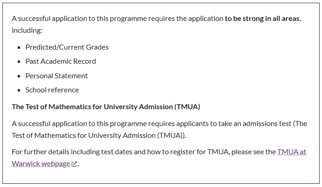Click the underlined 'Warwick webpage' text

point(41,164)
